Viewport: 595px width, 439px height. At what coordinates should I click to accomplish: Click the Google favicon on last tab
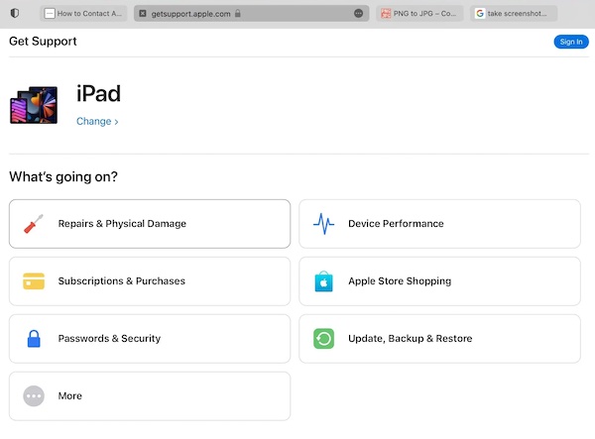(480, 13)
